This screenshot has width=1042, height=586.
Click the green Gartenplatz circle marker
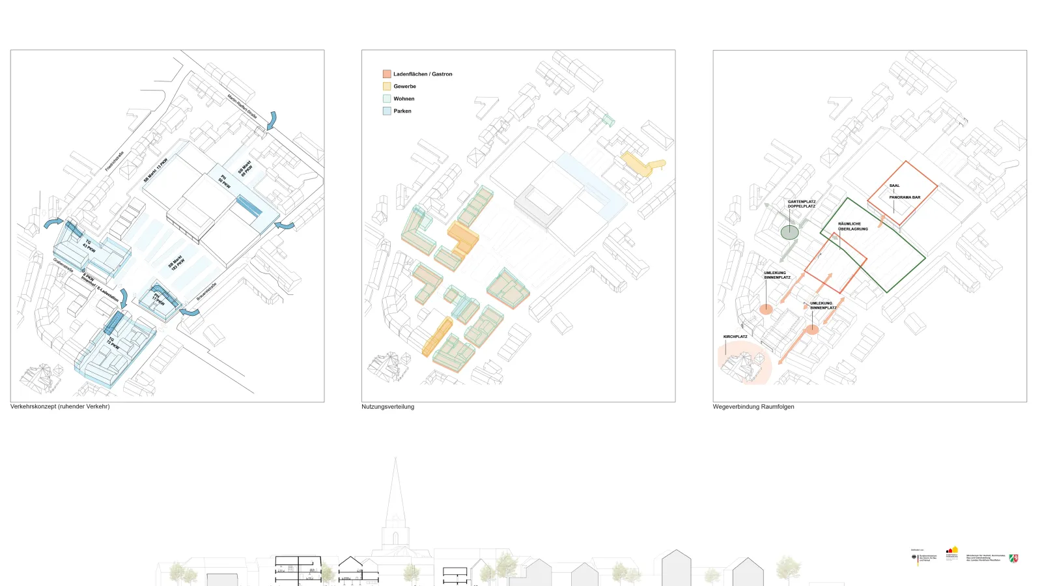pos(789,232)
